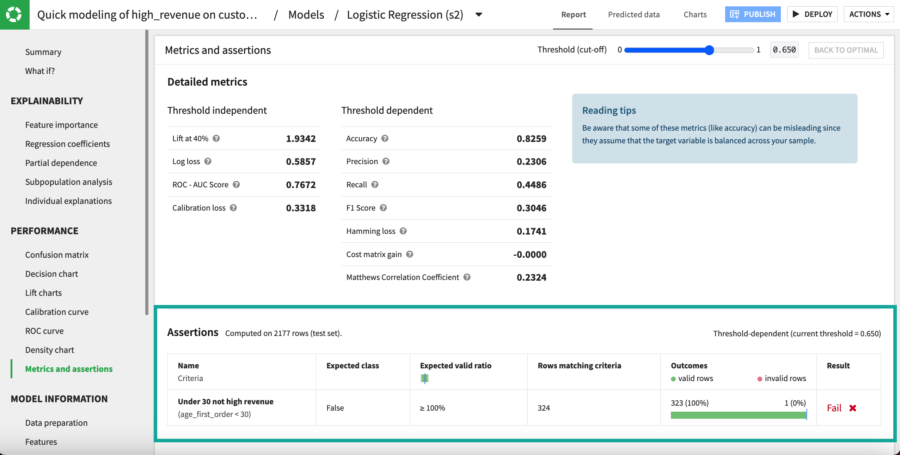Click the Dataiku logo in top-left corner
The width and height of the screenshot is (900, 455).
(x=14, y=14)
